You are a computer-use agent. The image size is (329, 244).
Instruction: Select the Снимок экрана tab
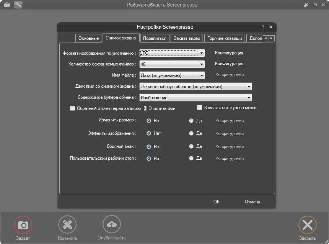121,38
